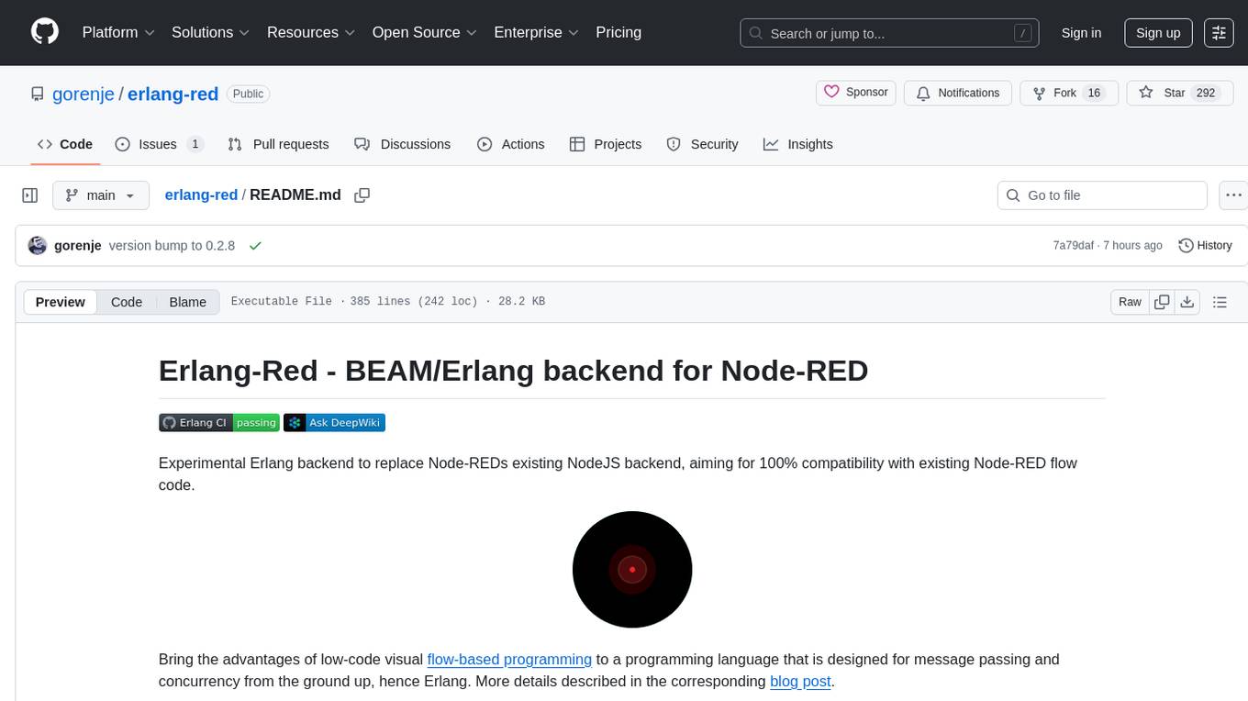
Task: Open the GitHub homepage logo
Action: 45,32
